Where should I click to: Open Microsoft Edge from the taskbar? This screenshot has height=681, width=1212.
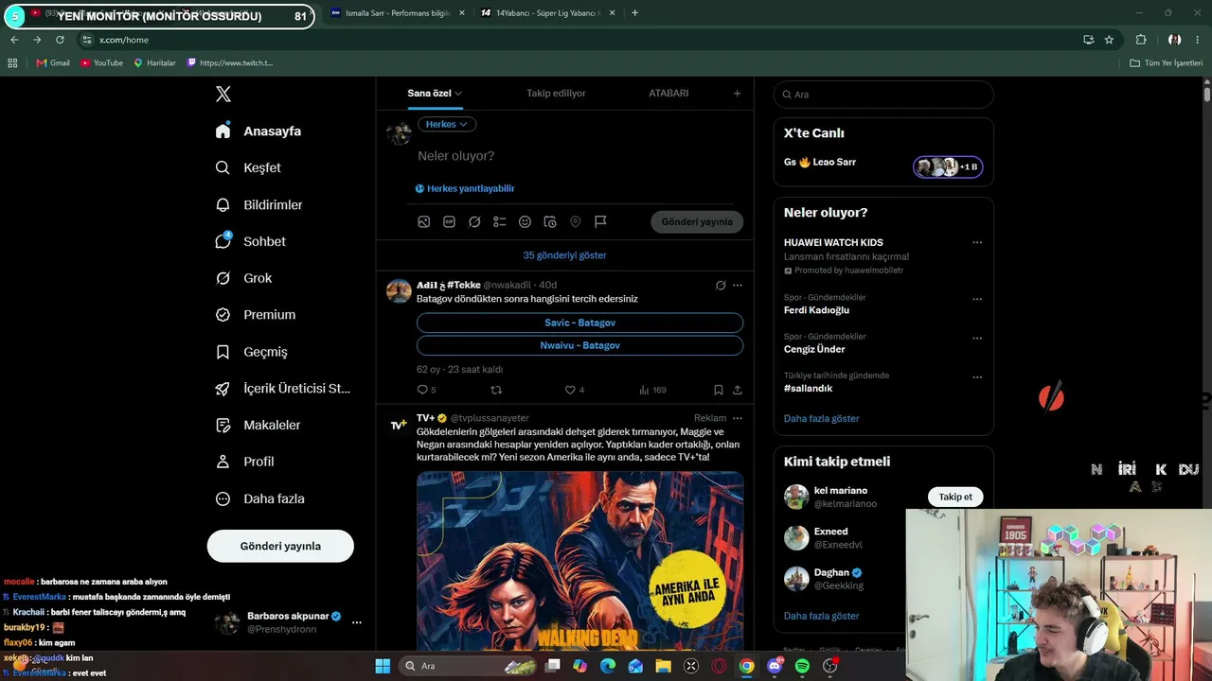click(x=608, y=666)
